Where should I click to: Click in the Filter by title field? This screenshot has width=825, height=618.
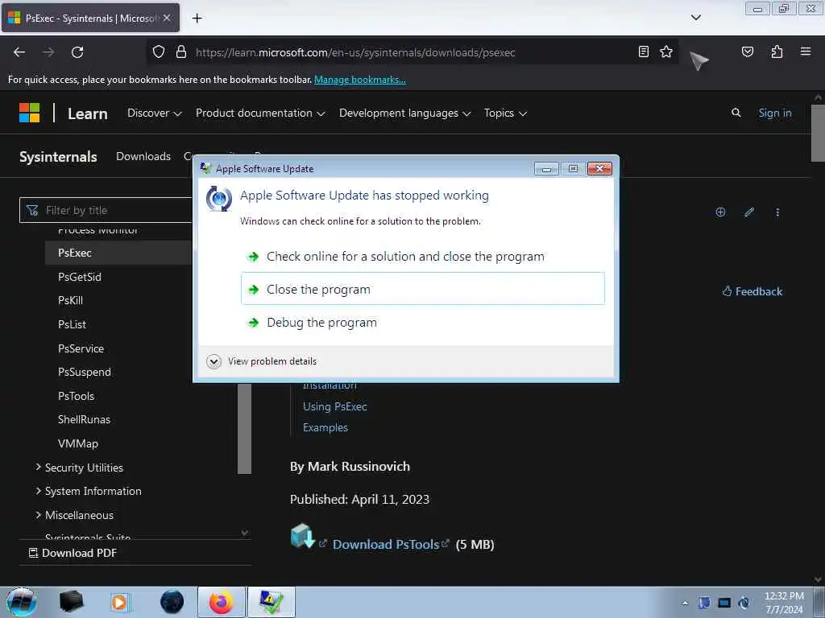[106, 210]
